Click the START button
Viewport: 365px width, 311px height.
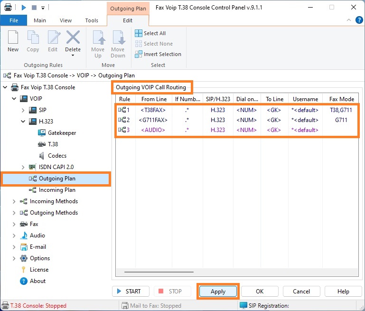(x=131, y=292)
